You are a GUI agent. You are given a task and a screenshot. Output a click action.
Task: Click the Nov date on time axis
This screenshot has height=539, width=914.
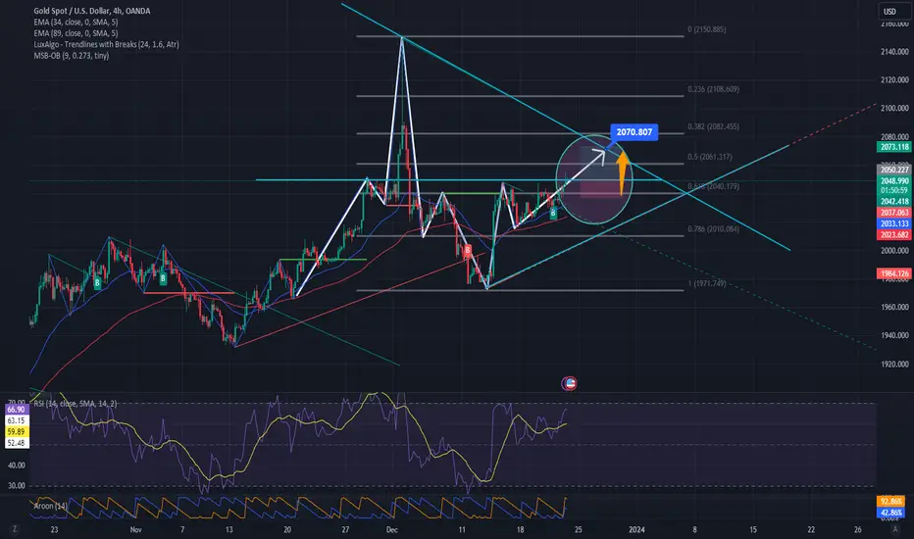click(x=135, y=529)
